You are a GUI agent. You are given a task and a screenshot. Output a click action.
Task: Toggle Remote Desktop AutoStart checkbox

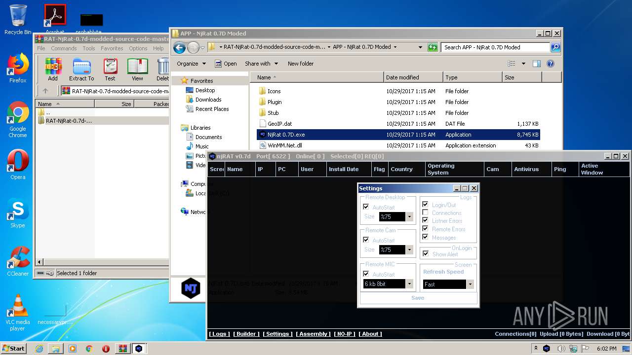(366, 207)
